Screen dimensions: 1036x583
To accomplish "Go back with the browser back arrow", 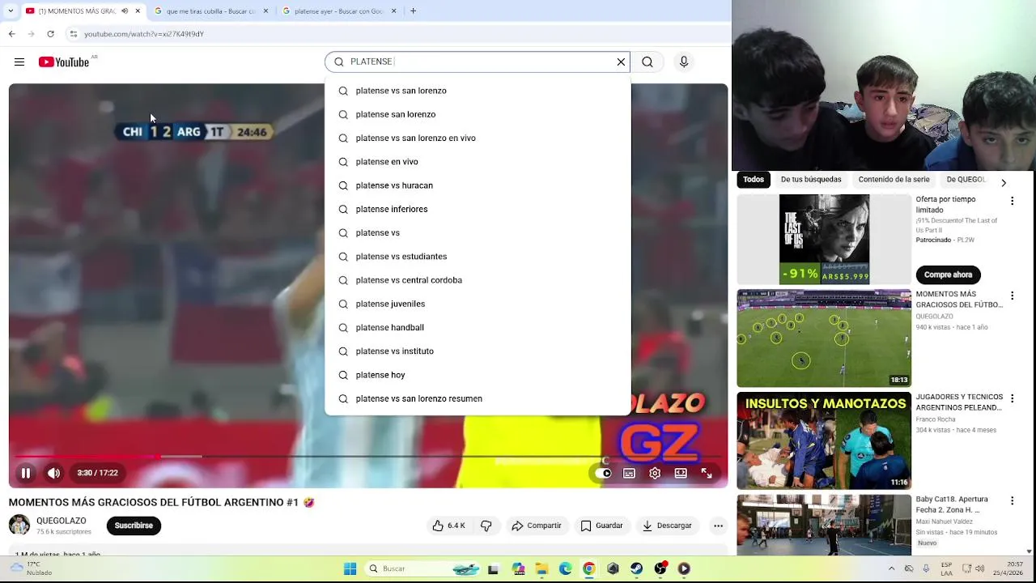I will click(x=11, y=34).
